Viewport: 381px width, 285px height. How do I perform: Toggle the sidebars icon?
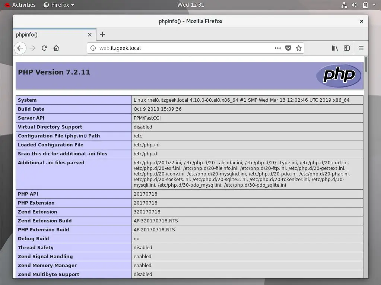347,48
